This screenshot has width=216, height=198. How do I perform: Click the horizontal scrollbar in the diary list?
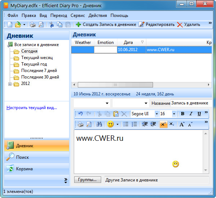coord(115,85)
